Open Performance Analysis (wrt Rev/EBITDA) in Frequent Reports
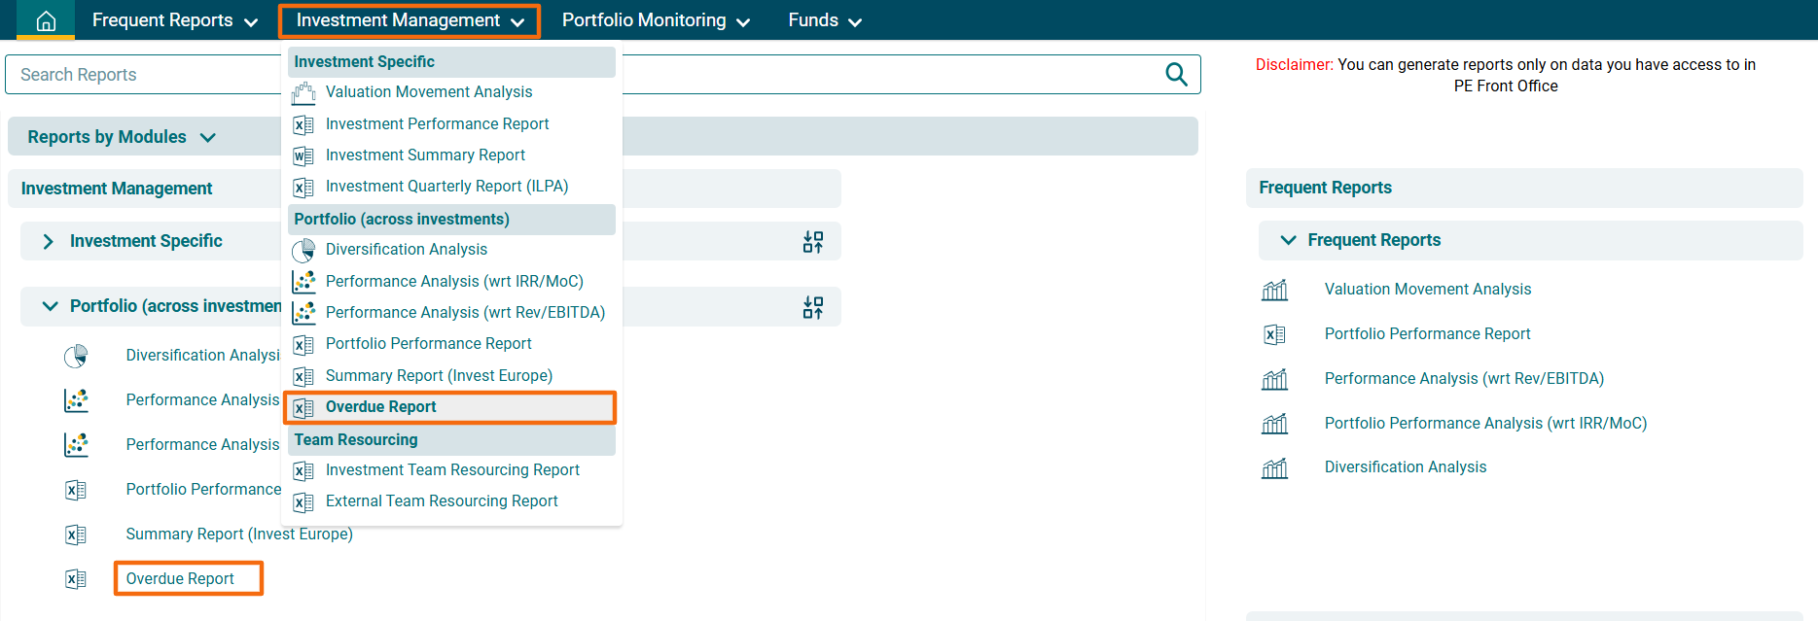1818x621 pixels. point(1463,379)
